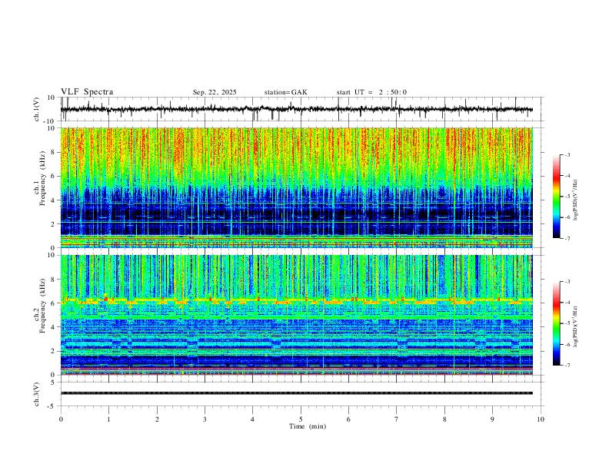609x470 pixels.
Task: Click the 'VLF Spectra' title text
Action: click(87, 92)
